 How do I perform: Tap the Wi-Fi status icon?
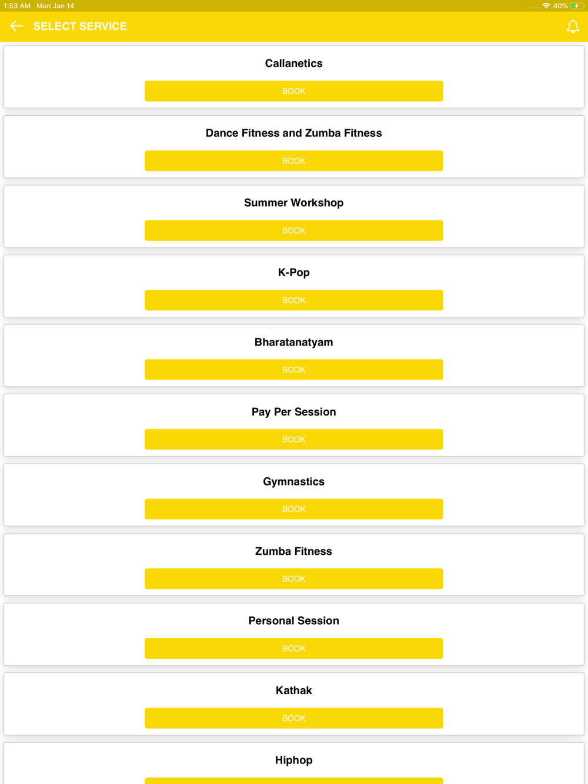546,6
